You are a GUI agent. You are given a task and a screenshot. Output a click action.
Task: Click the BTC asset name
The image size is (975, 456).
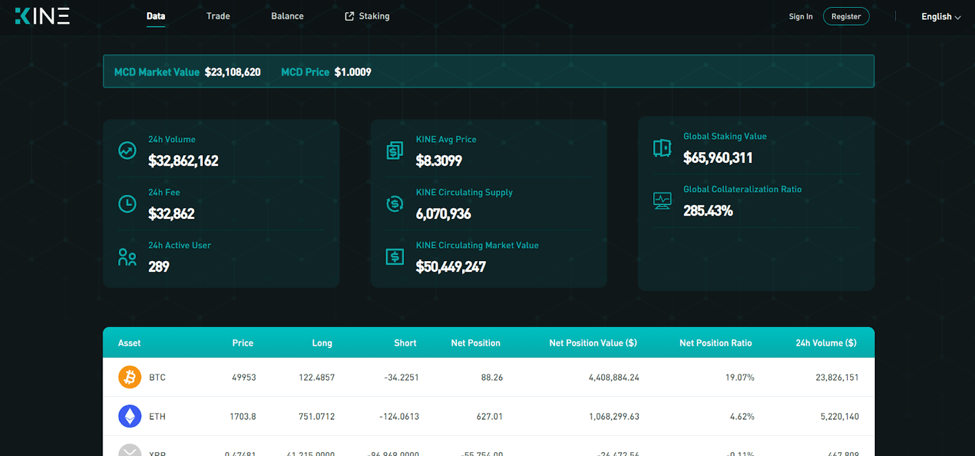[157, 377]
